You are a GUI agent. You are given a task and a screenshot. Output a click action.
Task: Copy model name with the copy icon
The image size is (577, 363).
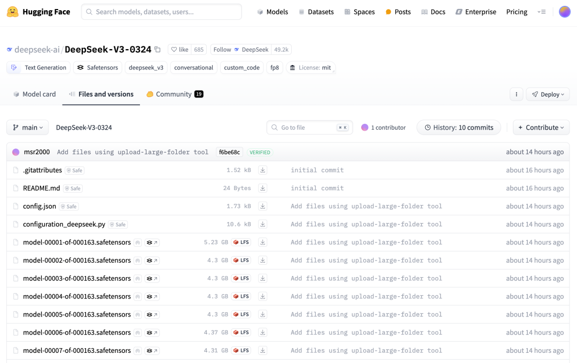158,49
